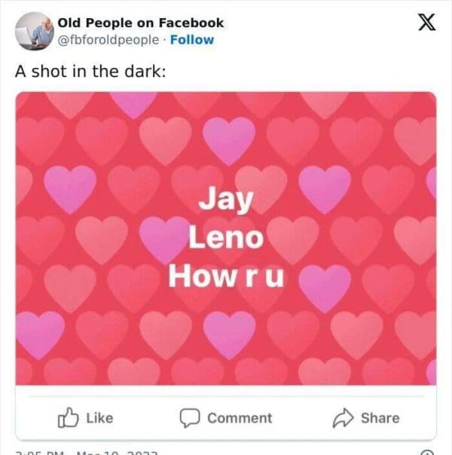Click the thumbs-up Like icon
This screenshot has height=455, width=452.
pos(67,417)
